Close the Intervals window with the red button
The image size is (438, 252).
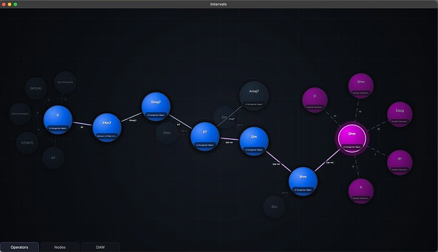click(x=4, y=4)
